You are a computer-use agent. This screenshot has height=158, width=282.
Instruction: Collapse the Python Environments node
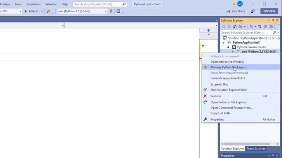[228, 47]
